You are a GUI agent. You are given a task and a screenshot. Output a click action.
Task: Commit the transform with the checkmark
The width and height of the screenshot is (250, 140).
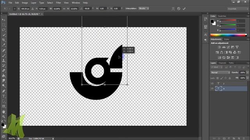tap(184, 9)
